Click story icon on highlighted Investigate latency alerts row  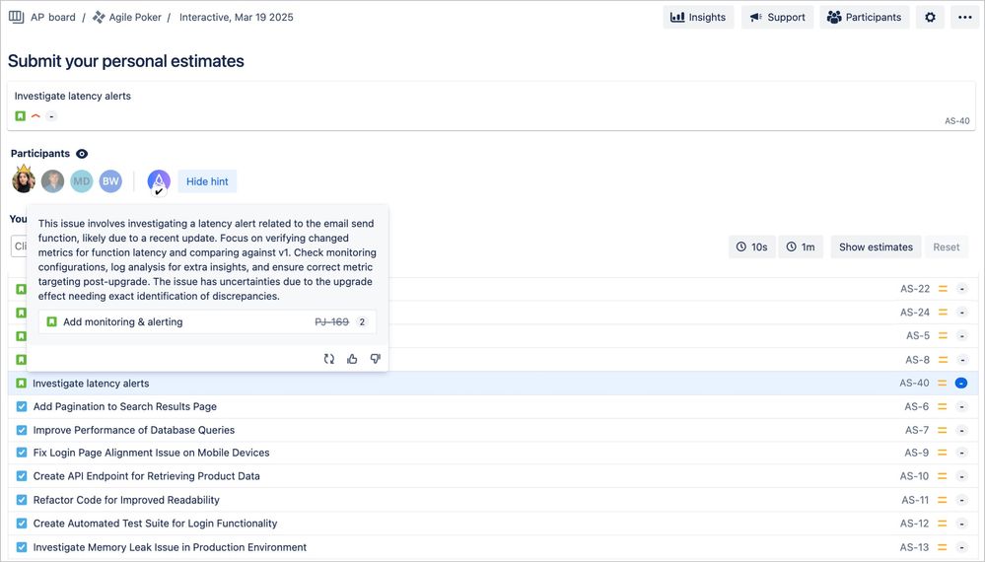tap(21, 383)
